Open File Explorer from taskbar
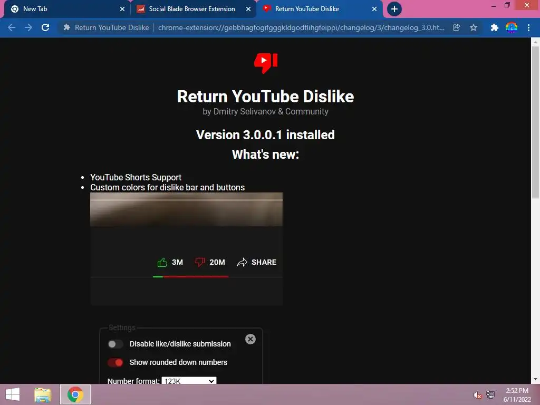This screenshot has width=540, height=405. click(43, 394)
